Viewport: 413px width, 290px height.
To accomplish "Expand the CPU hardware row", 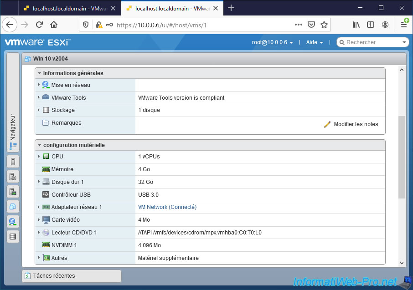I will [x=39, y=157].
